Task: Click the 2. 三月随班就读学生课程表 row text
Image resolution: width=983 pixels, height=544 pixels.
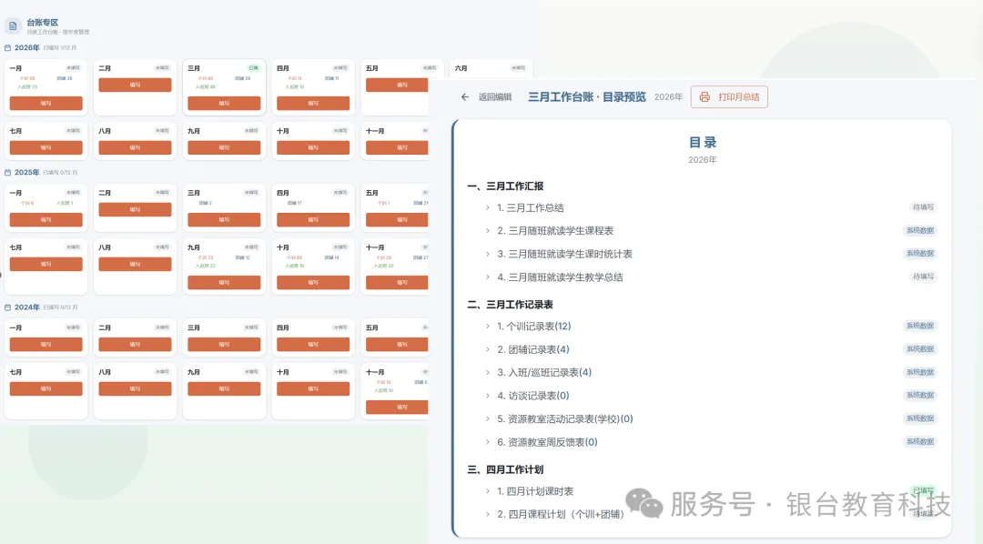Action: [555, 231]
